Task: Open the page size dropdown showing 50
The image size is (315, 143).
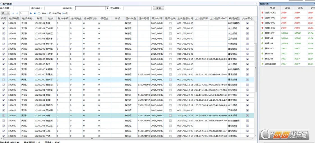Action: coord(5,13)
